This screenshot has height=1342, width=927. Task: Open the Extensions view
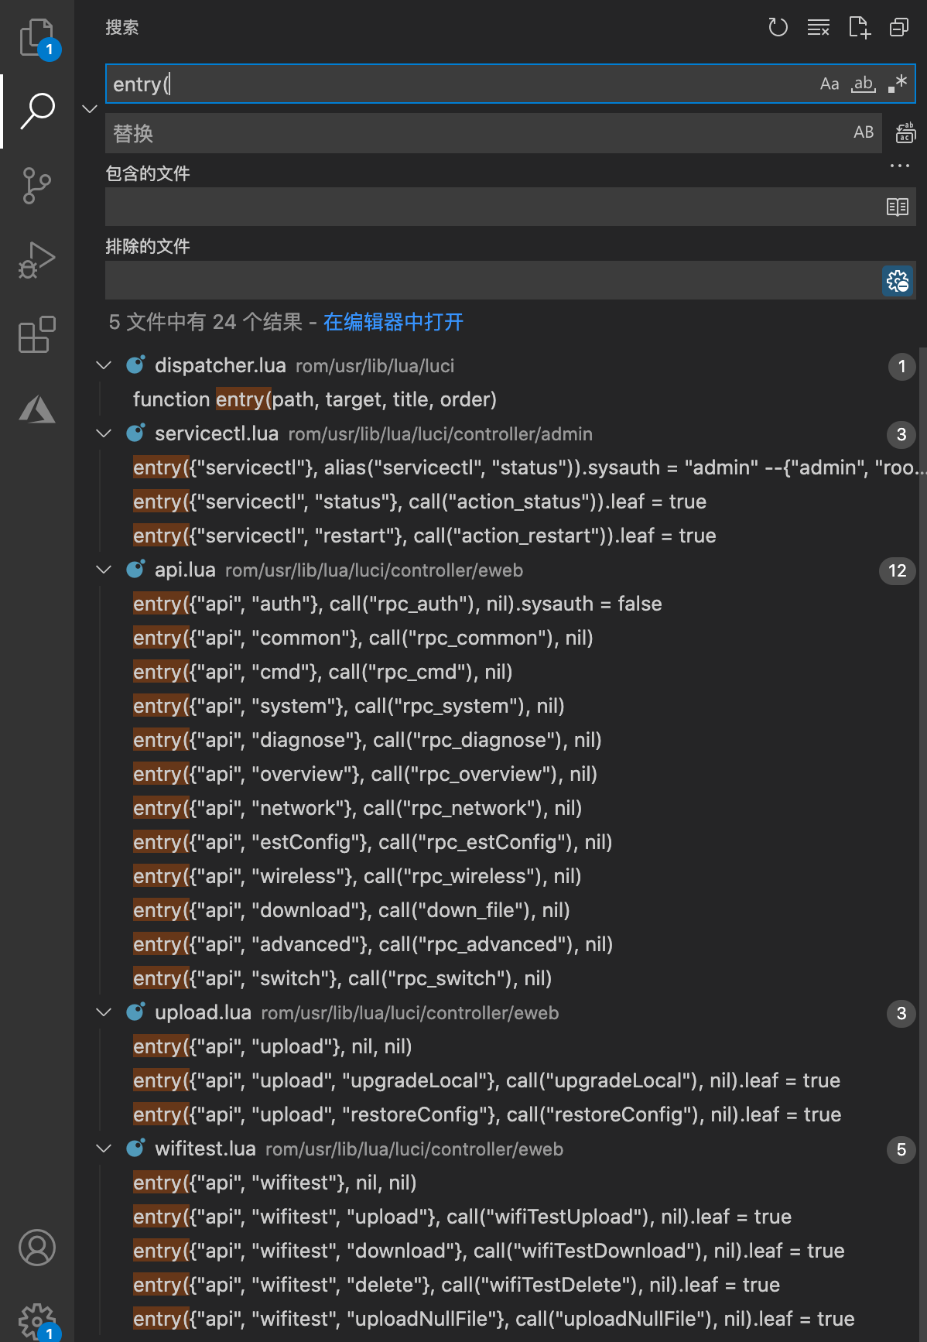(x=37, y=334)
